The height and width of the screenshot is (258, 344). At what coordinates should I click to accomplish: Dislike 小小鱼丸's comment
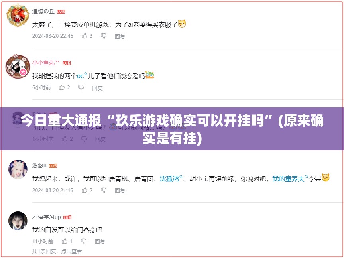(x=81, y=88)
